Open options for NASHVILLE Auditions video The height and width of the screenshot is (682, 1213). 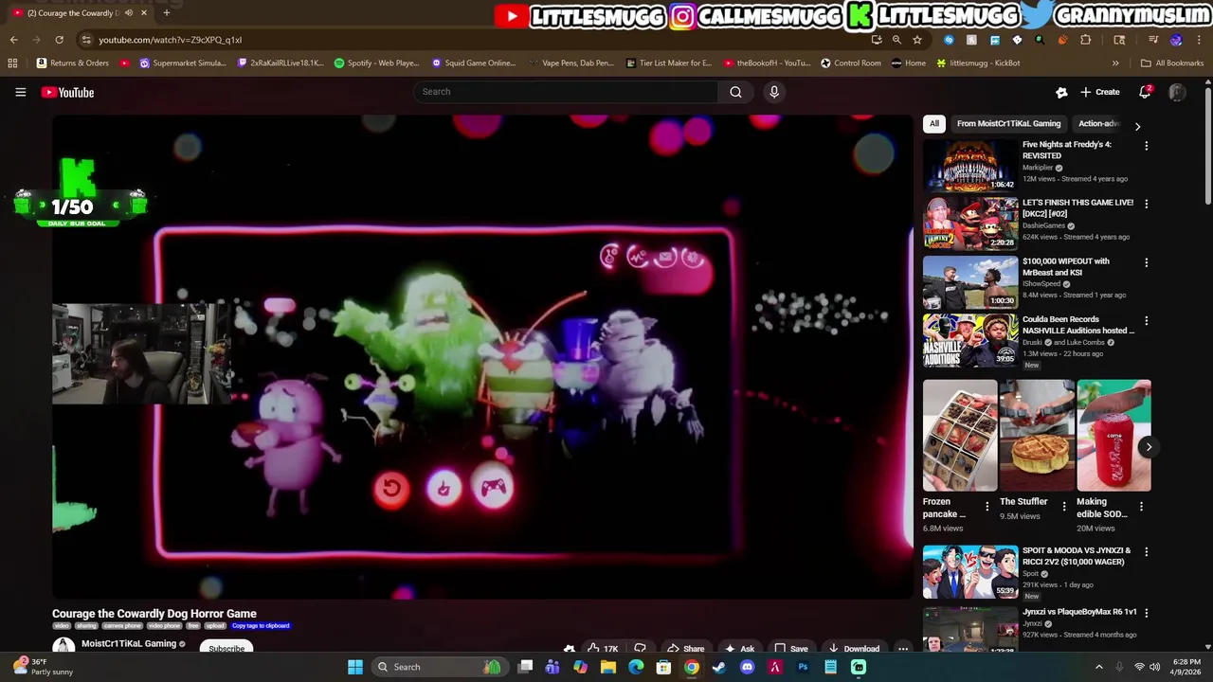pos(1146,321)
